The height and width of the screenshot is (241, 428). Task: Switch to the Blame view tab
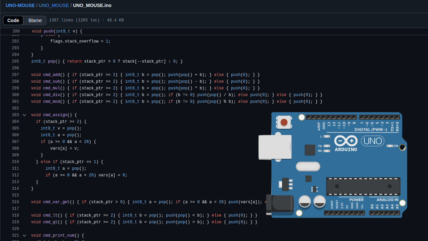tap(35, 20)
